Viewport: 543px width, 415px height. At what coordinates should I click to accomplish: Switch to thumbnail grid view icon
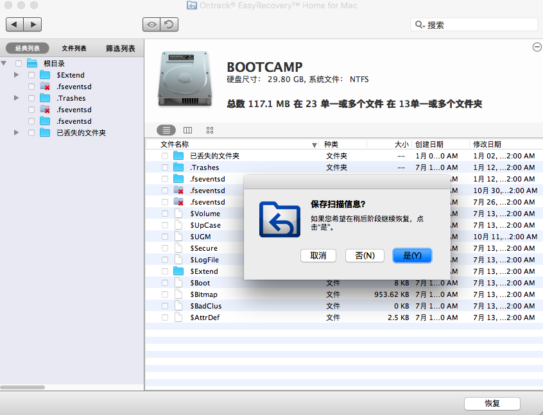(209, 130)
